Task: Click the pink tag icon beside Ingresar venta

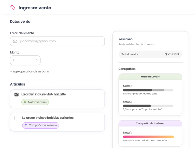Action: pyautogui.click(x=13, y=8)
